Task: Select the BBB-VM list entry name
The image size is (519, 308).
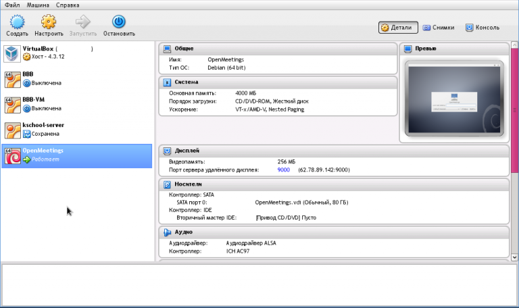Action: coord(33,99)
